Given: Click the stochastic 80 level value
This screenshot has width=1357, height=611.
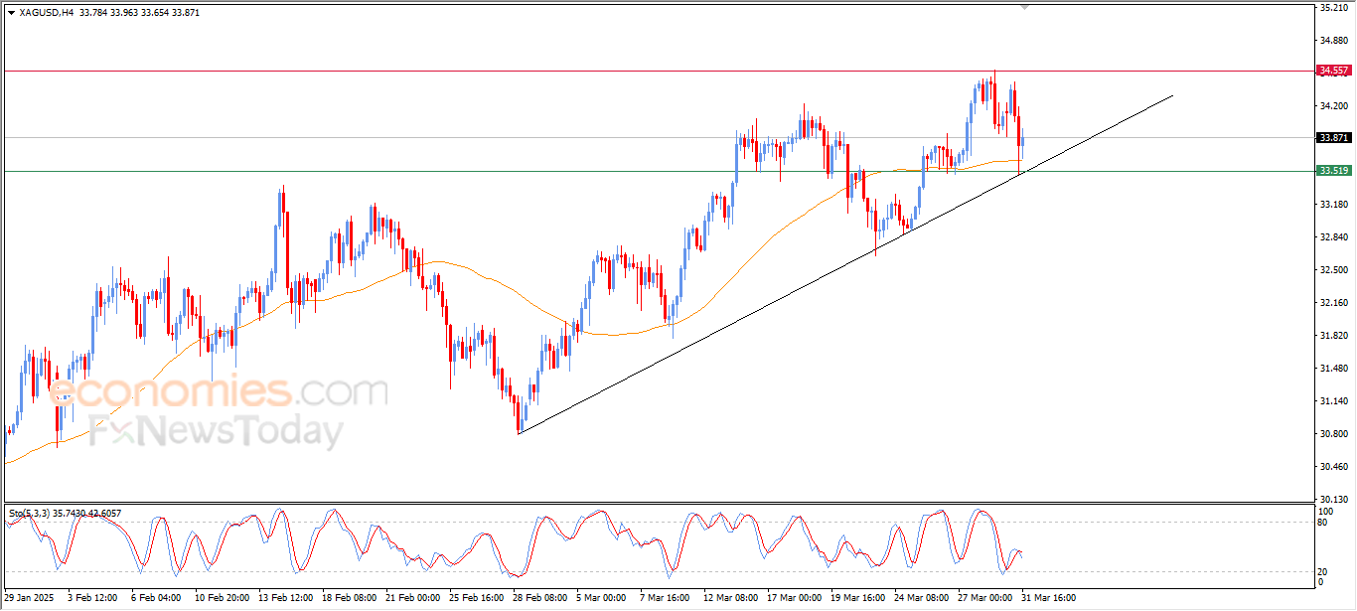Looking at the screenshot, I should (x=1322, y=522).
